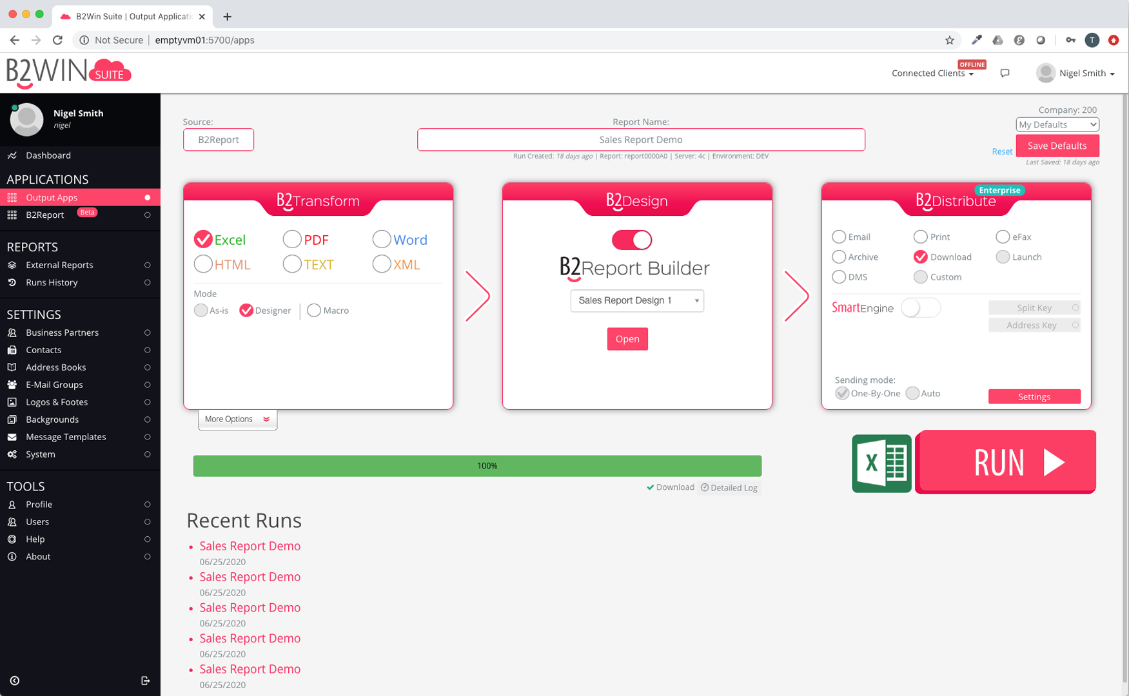Click the browser reload page icon

pos(57,40)
